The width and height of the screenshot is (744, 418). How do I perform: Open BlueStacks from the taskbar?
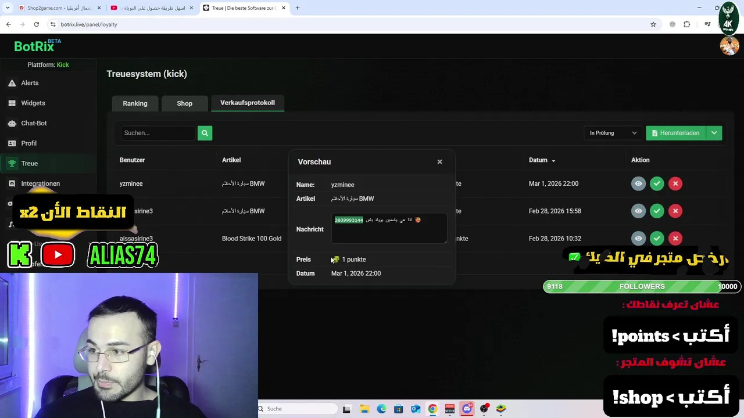[500, 409]
